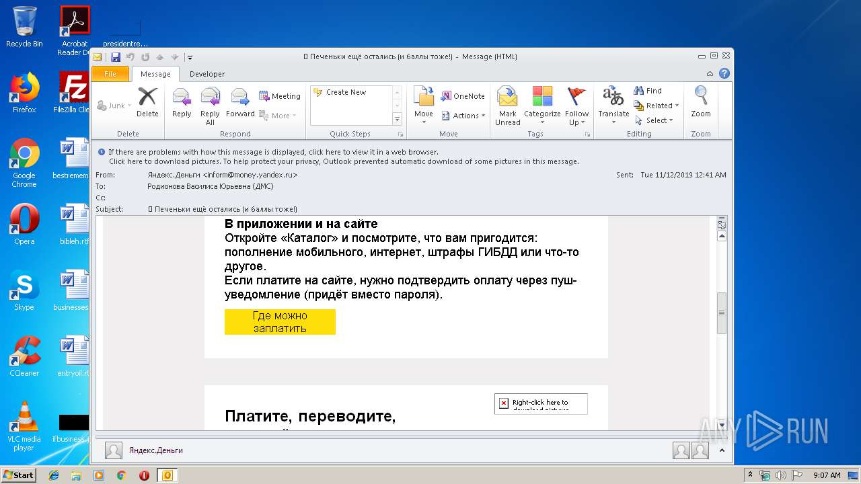Click the taskbar clock 9:07 AM
Screen dimensions: 861x484
pyautogui.click(x=827, y=475)
